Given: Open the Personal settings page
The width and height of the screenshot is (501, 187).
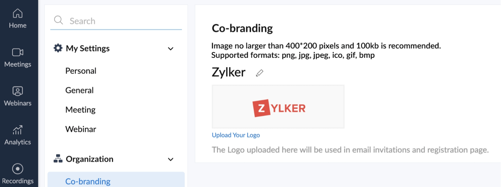Looking at the screenshot, I should coord(81,71).
